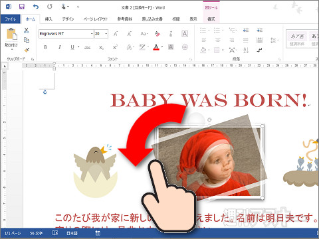Toggle touch/mouse mode icon
Image resolution: width=319 pixels, height=239 pixels.
(64, 7)
